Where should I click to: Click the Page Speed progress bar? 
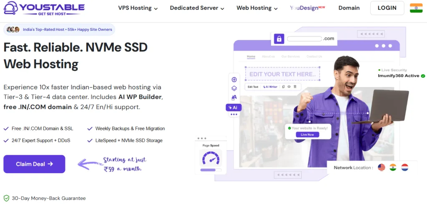211,170
